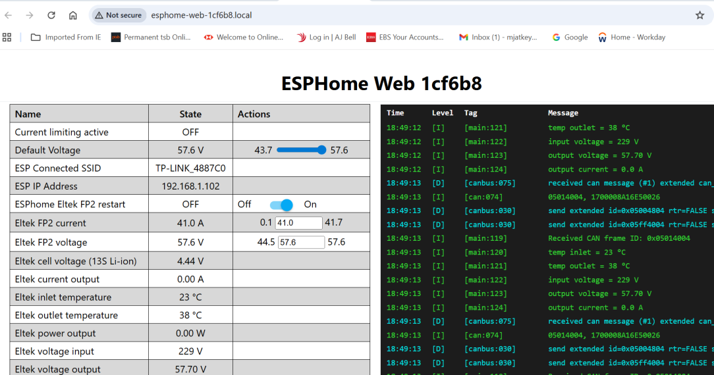Image resolution: width=714 pixels, height=375 pixels.
Task: Click the State column header
Action: pos(190,114)
